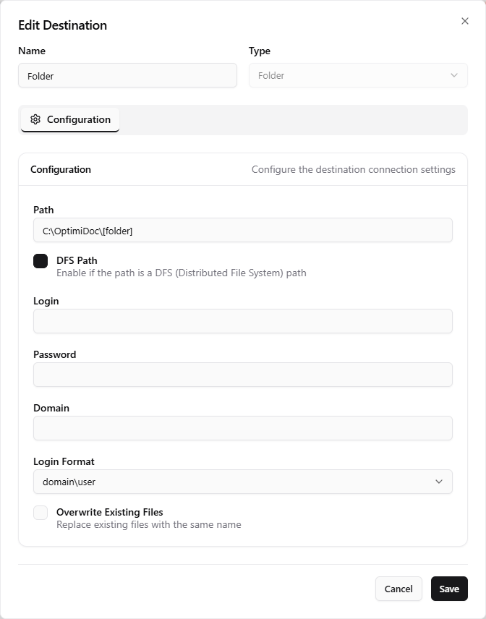Click the Login Format chevron arrow
Screen dimensions: 486x619
[438, 482]
